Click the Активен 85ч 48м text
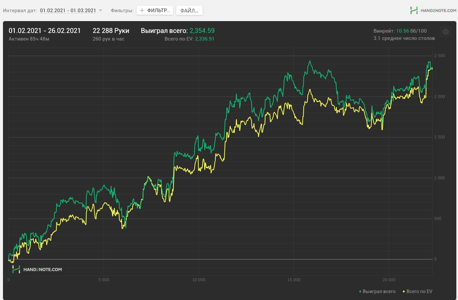Image resolution: width=458 pixels, height=300 pixels. tap(29, 39)
